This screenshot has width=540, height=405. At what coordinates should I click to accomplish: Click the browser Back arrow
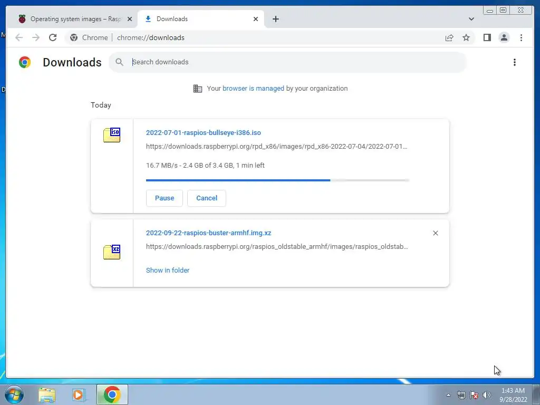click(19, 37)
